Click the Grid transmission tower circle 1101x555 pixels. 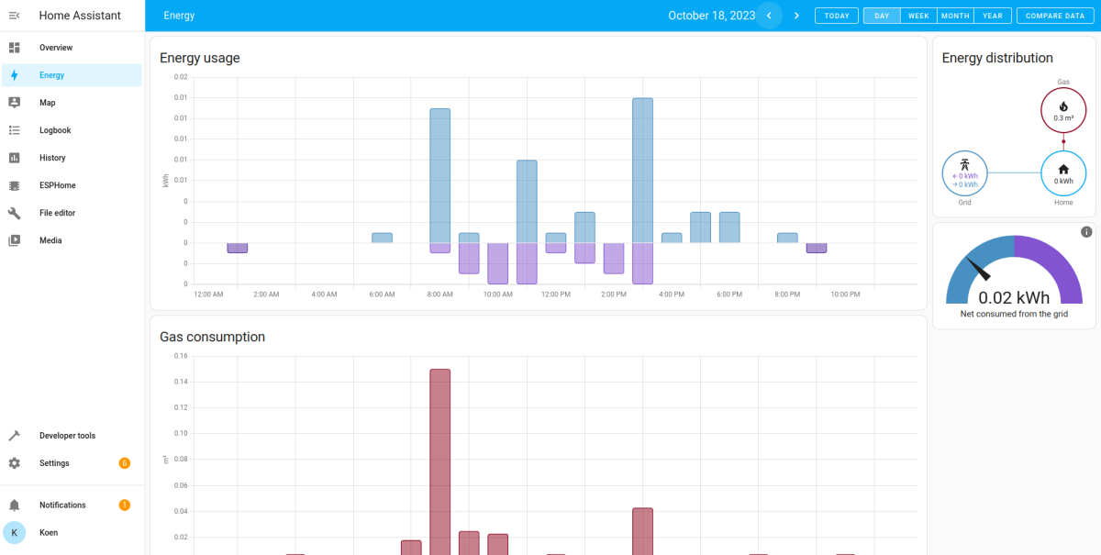point(965,173)
